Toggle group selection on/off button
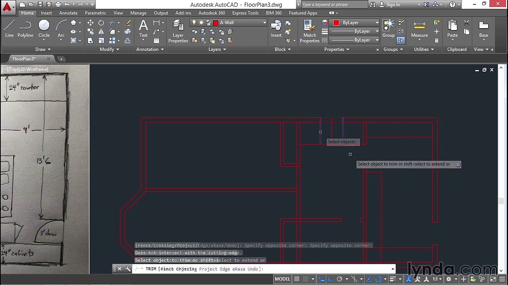This screenshot has height=285, width=508. click(x=400, y=40)
